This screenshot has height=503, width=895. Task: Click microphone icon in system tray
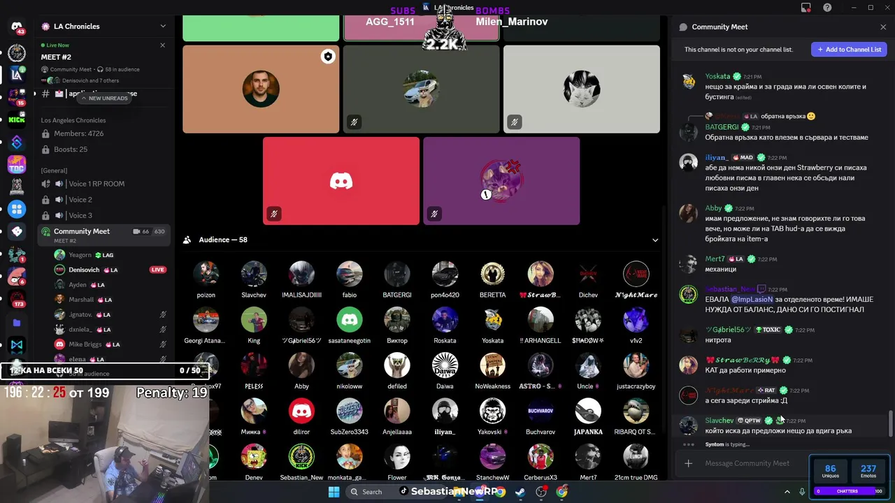(802, 492)
